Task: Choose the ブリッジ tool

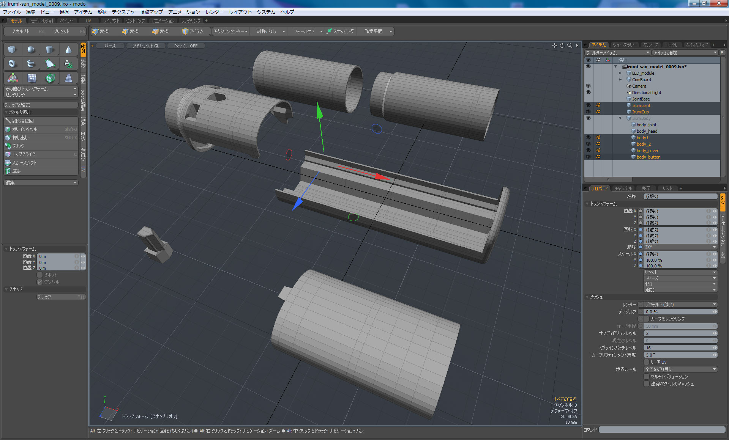Action: (41, 146)
